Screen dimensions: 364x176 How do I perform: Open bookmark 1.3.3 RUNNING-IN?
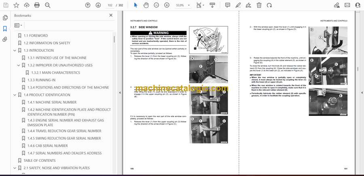coord(41,80)
